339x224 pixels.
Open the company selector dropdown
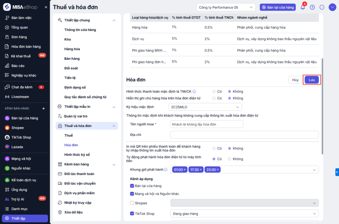pyautogui.click(x=226, y=7)
